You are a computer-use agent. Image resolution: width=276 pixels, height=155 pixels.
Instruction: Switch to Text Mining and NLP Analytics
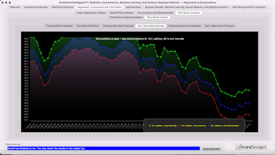pyautogui.click(x=248, y=7)
